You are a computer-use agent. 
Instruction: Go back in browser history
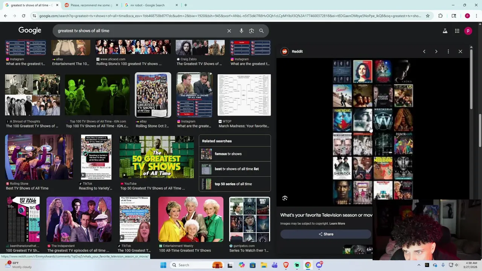[x=6, y=16]
